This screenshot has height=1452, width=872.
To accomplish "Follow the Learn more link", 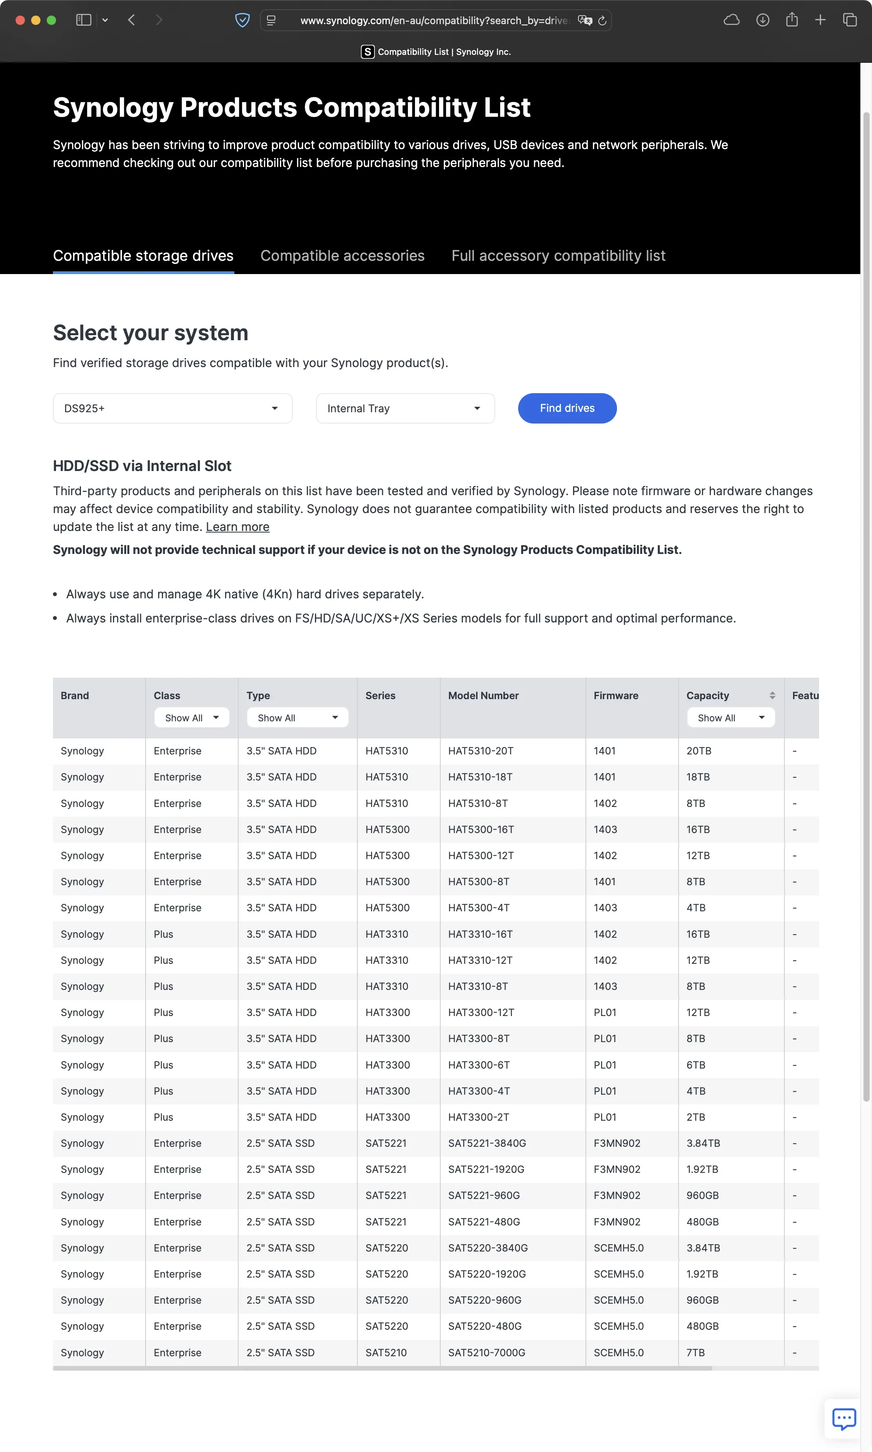I will [237, 527].
